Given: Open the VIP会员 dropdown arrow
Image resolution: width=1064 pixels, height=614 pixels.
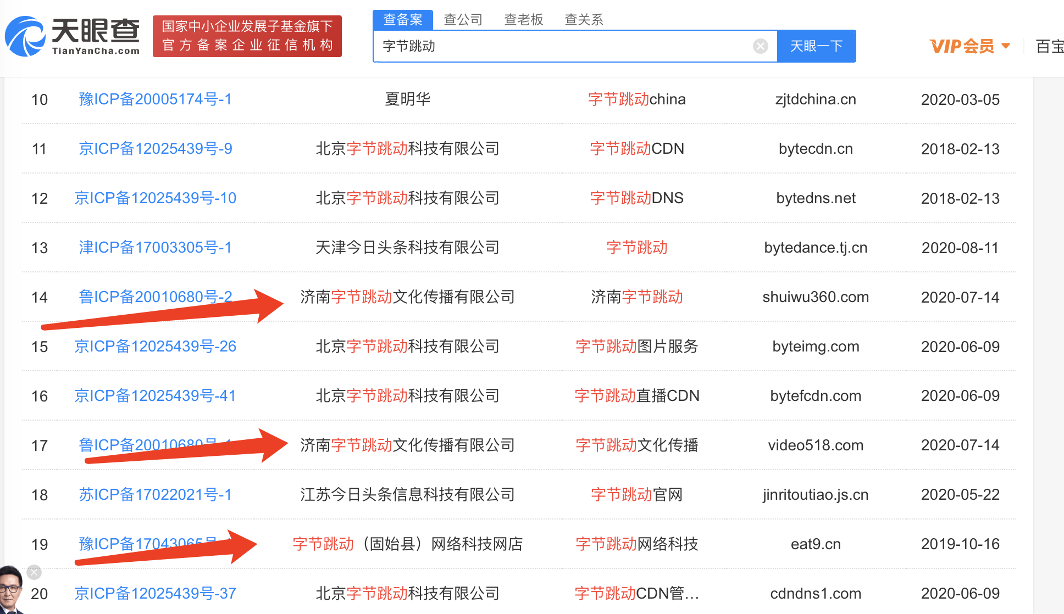Looking at the screenshot, I should point(1006,46).
